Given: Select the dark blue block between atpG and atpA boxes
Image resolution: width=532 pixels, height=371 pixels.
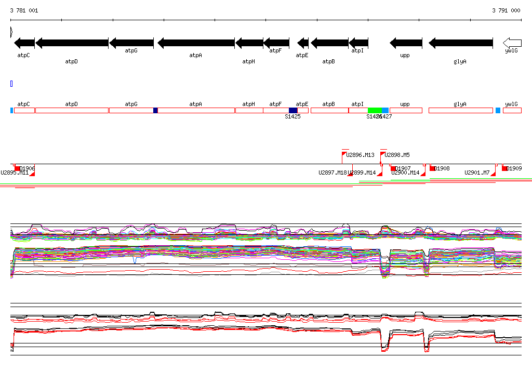Looking at the screenshot, I should pos(155,110).
